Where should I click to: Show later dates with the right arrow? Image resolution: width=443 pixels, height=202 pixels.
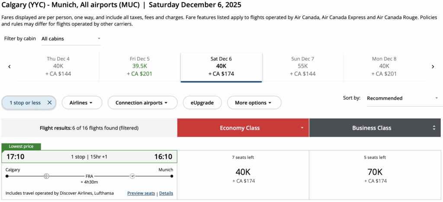click(433, 66)
